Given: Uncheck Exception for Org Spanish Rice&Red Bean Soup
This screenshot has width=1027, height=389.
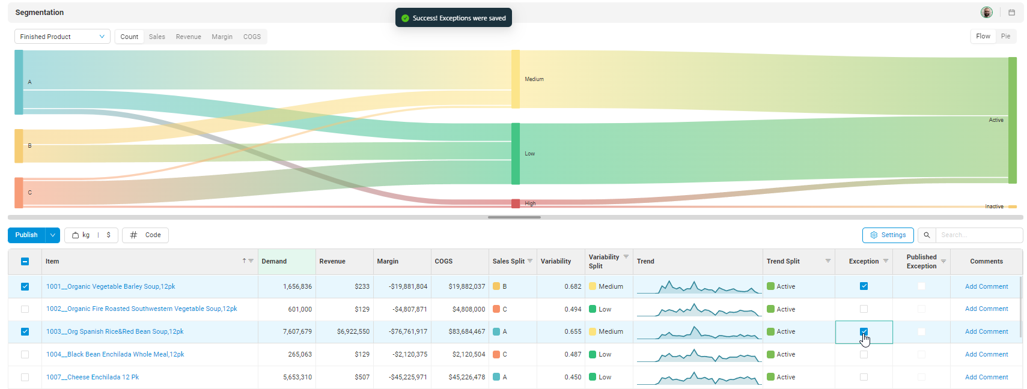Looking at the screenshot, I should pos(864,331).
